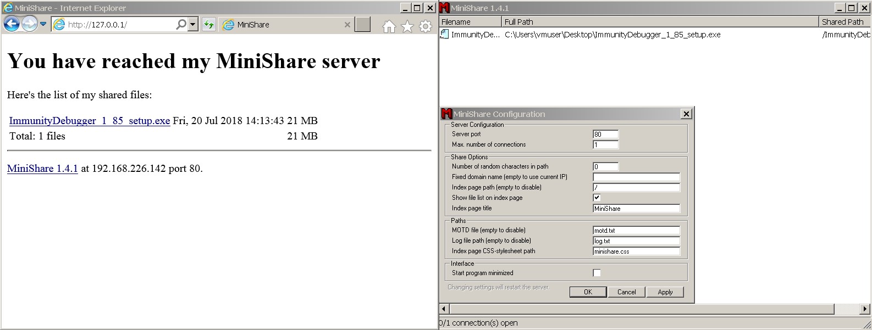
Task: Open Favorites star icon
Action: [x=407, y=26]
